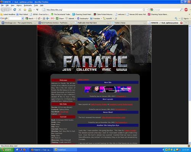Screen dimensions: 191x152
Task: Open Latest Headlines bookmark
Action: [8, 14]
